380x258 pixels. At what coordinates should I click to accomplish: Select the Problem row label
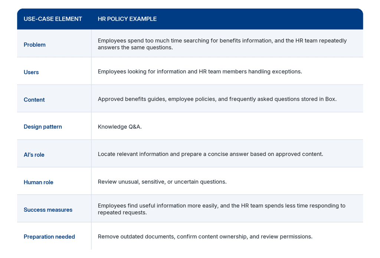coord(35,45)
